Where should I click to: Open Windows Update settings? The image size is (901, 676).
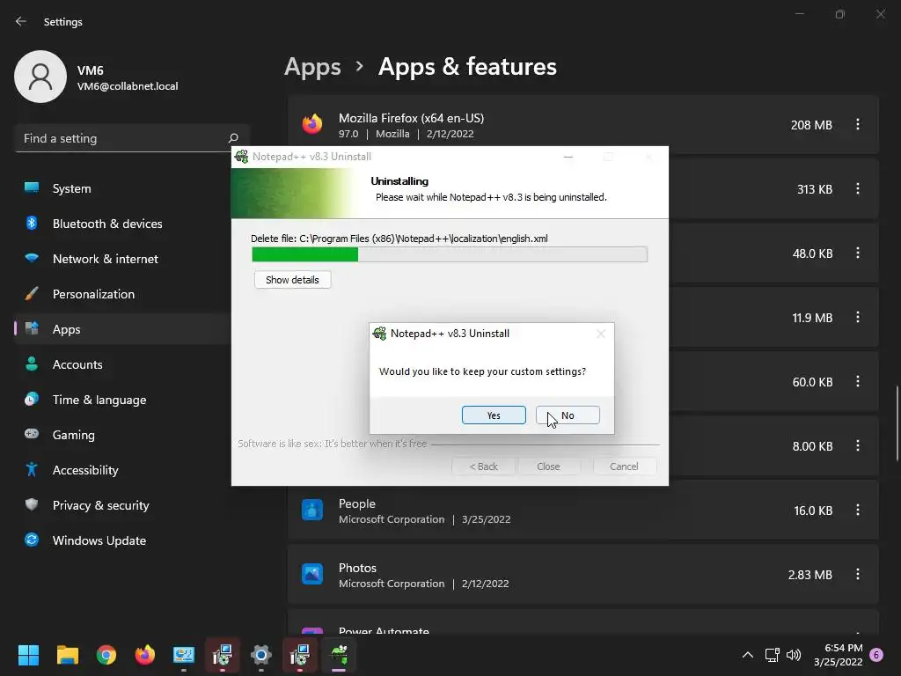point(123,540)
